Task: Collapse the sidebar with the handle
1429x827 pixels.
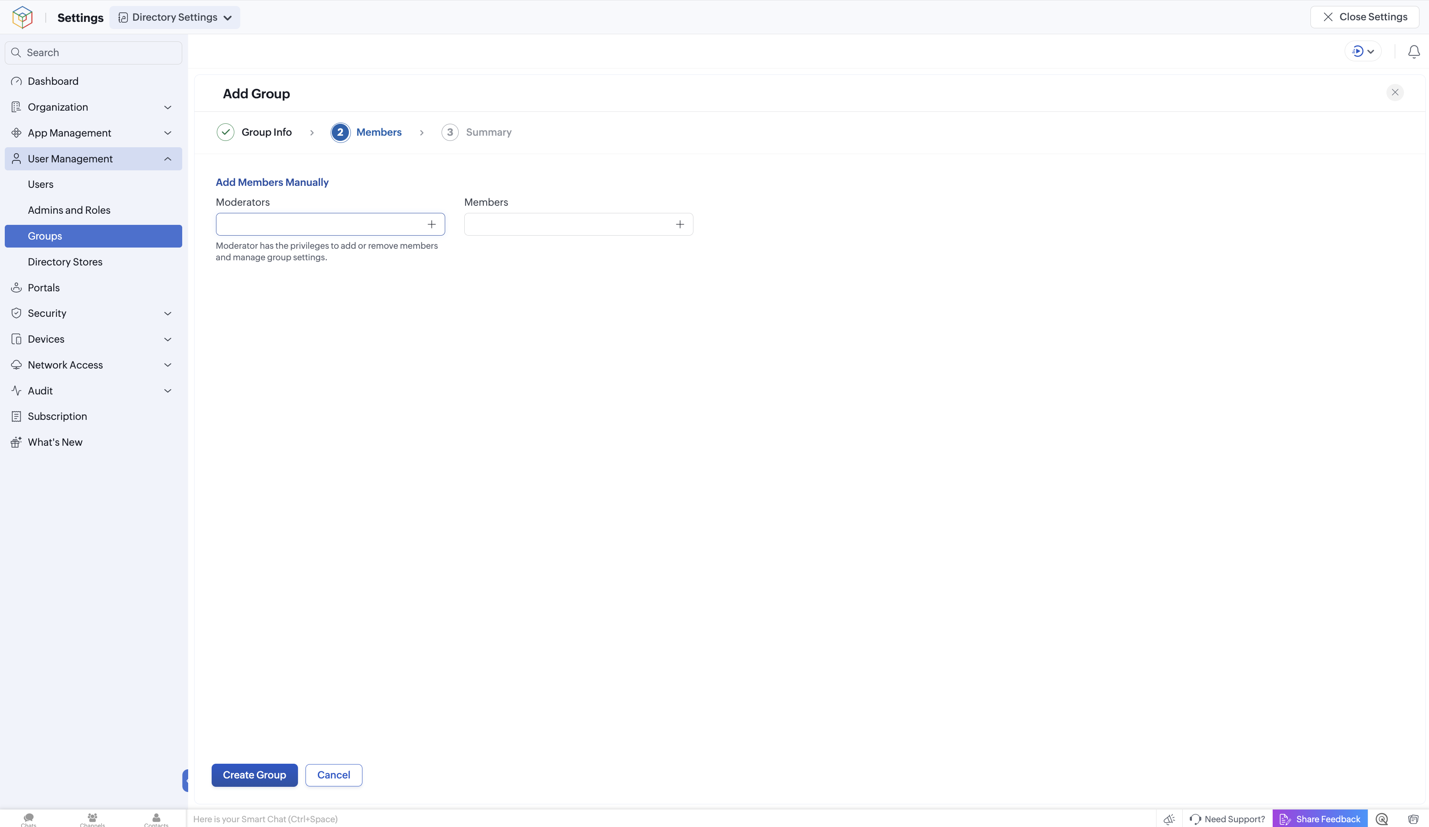Action: (185, 780)
